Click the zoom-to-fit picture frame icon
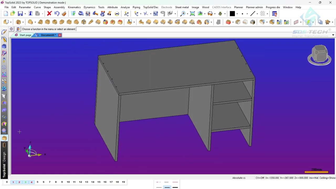336x189 pixels. coord(192,14)
